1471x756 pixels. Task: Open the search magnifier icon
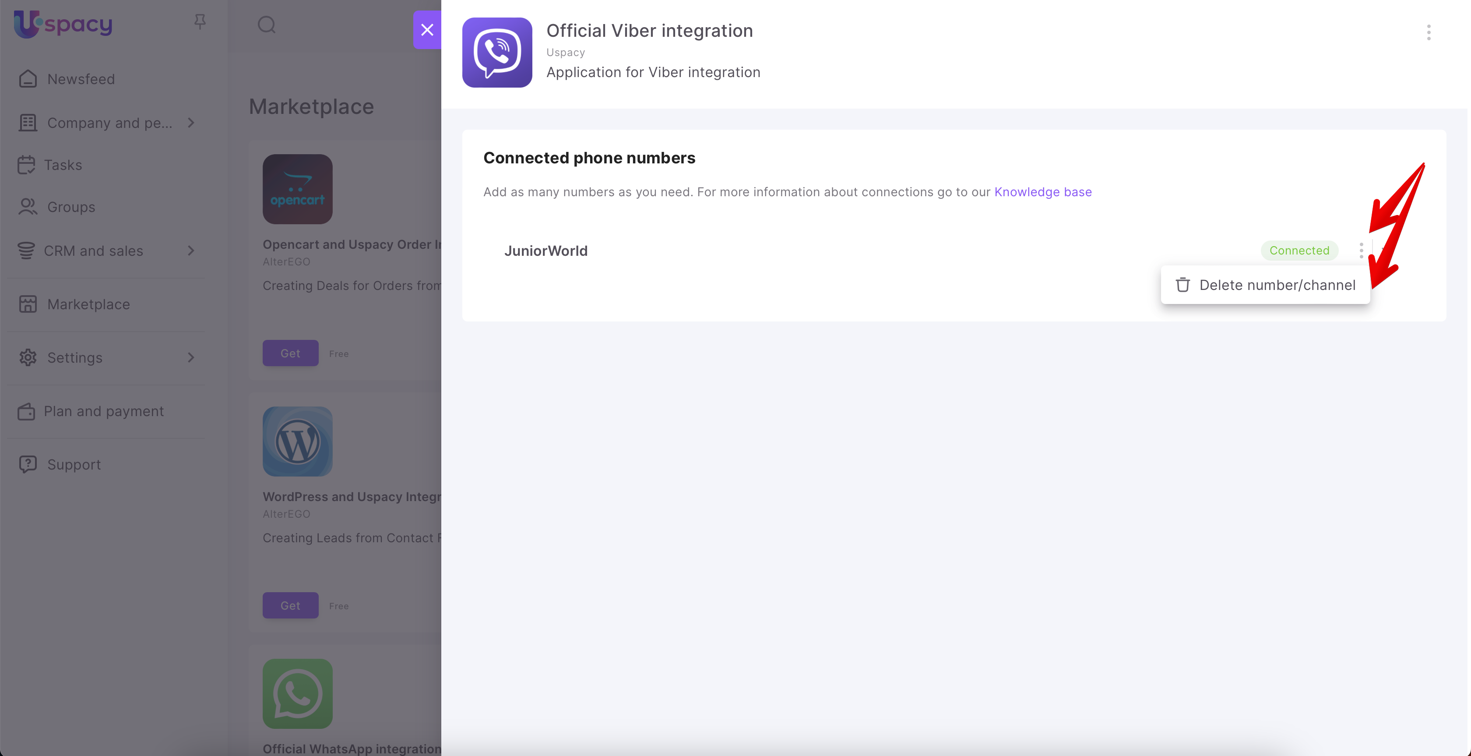click(x=267, y=25)
